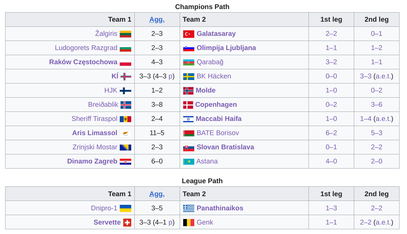Image resolution: width=407 pixels, height=234 pixels.
Task: Click the 'p' penalties link in KÍ row
Action: pyautogui.click(x=171, y=76)
